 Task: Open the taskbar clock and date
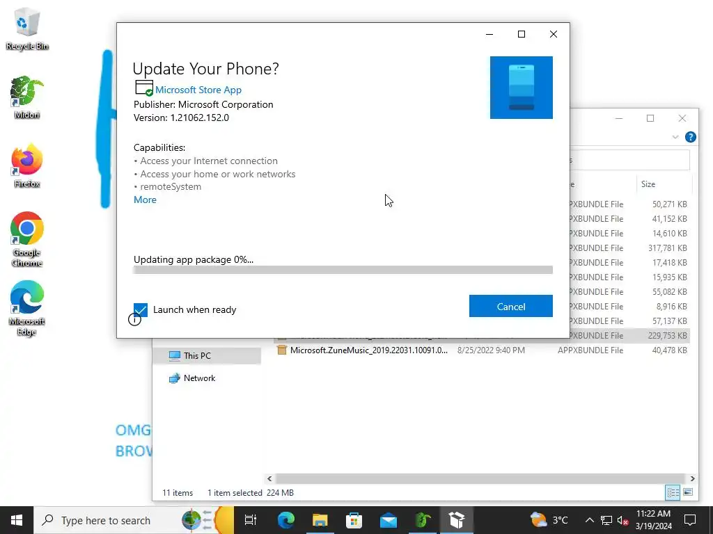[x=653, y=520]
